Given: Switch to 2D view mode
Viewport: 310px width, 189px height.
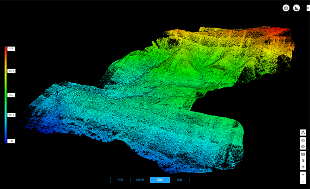Looking at the screenshot, I should pos(303,154).
